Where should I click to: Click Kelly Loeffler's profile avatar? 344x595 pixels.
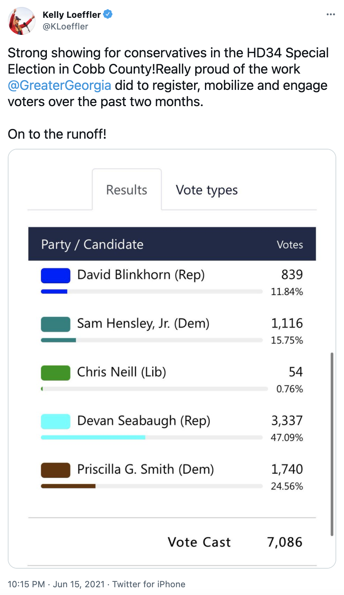22,21
